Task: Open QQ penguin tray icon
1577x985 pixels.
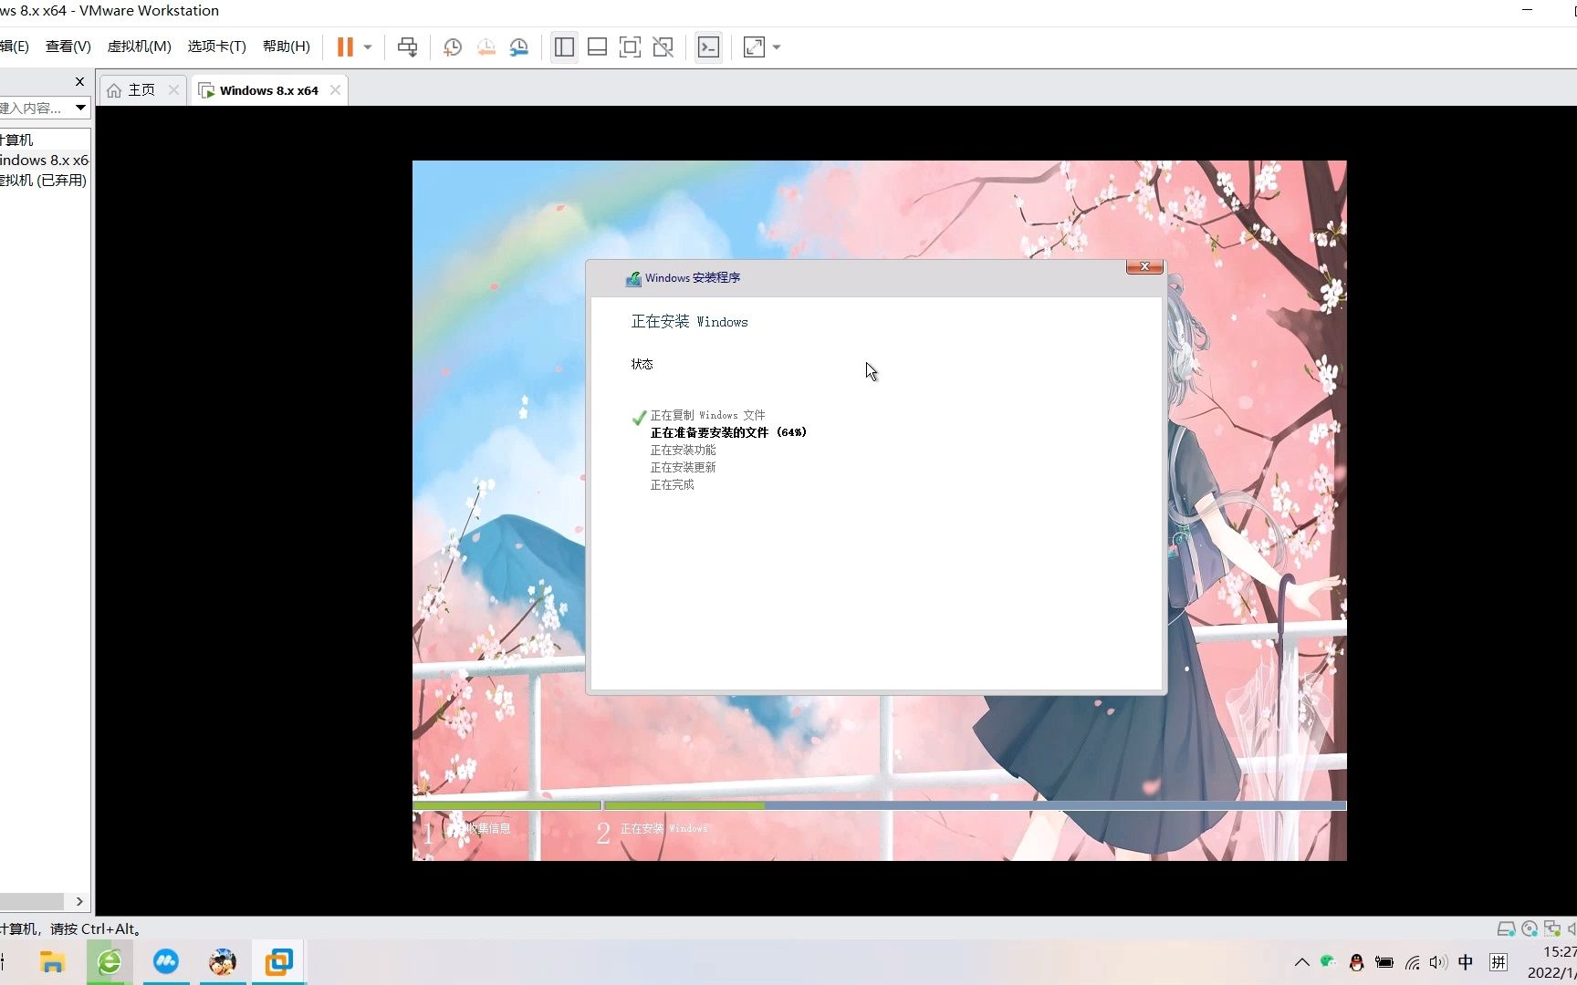Action: click(1356, 962)
